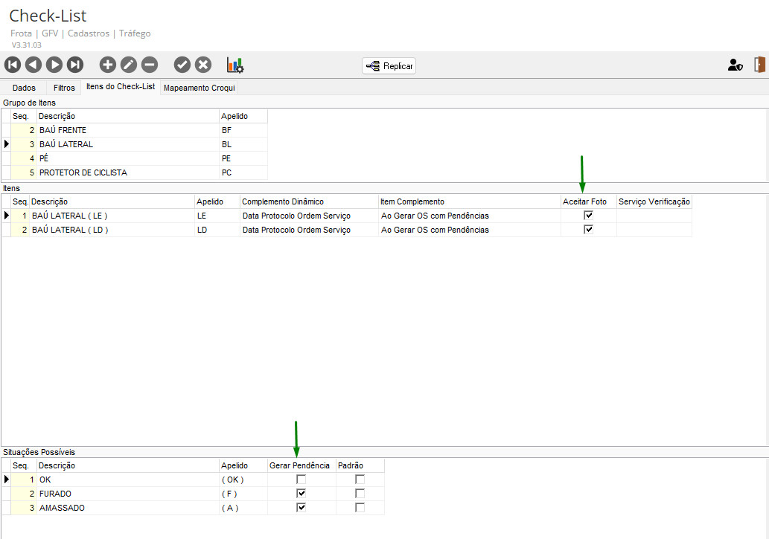The height and width of the screenshot is (539, 769).
Task: Check Padrão for the FURADO situation
Action: coord(360,494)
